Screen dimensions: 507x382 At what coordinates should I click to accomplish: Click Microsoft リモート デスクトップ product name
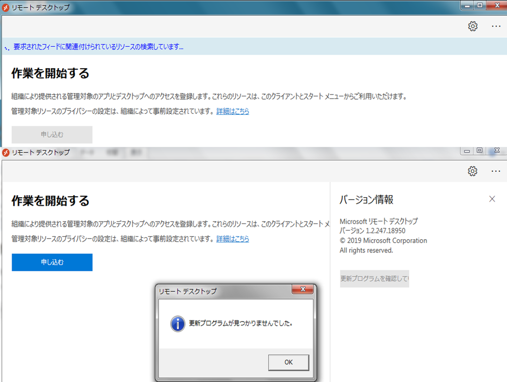click(378, 221)
